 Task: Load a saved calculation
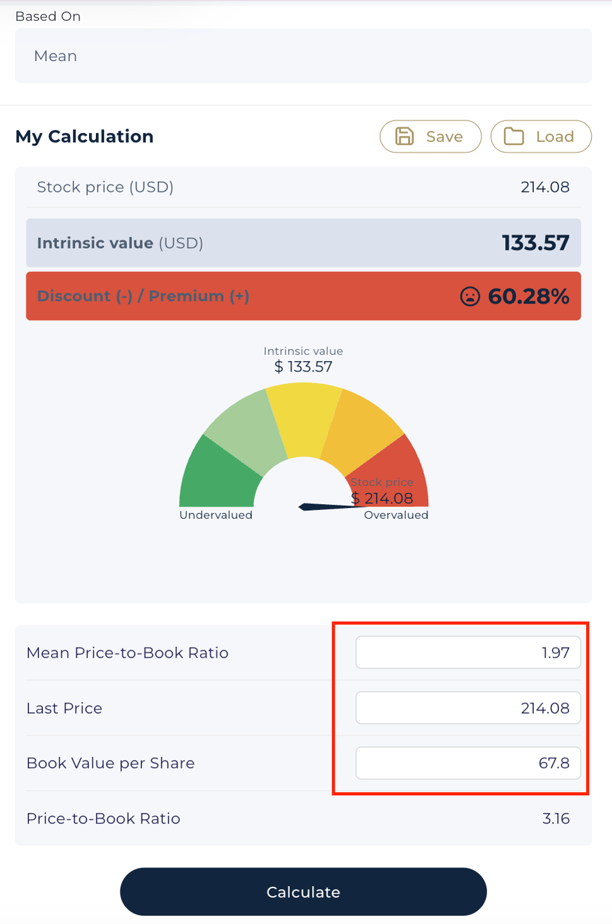541,136
